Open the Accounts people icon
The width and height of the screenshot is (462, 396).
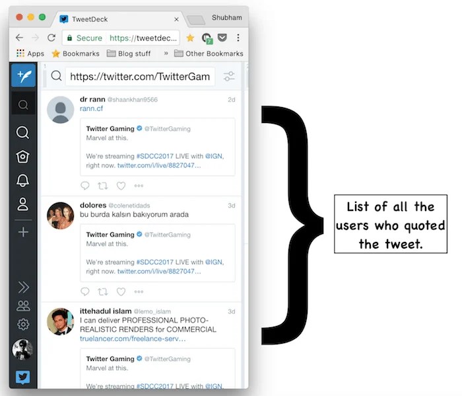pyautogui.click(x=23, y=306)
